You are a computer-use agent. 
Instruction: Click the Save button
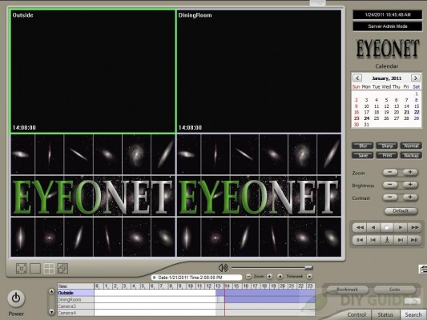(362, 155)
